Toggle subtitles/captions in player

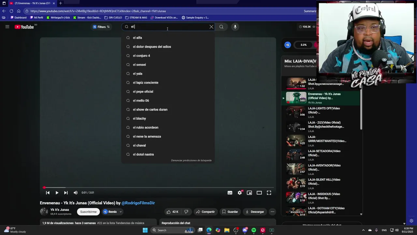230,193
